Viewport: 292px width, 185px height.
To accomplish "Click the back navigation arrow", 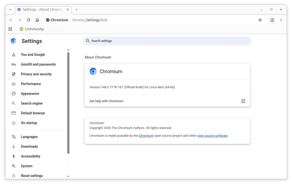I will pos(11,20).
